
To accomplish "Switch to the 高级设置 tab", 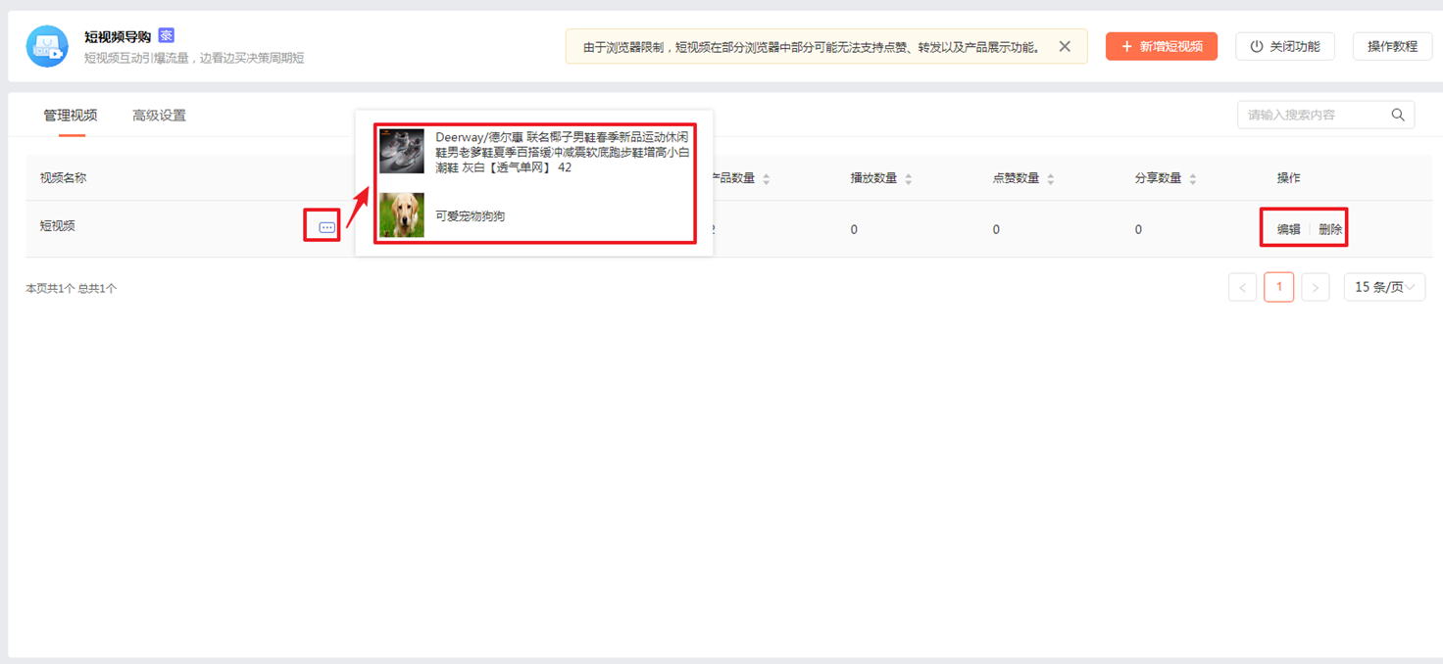I will tap(159, 116).
